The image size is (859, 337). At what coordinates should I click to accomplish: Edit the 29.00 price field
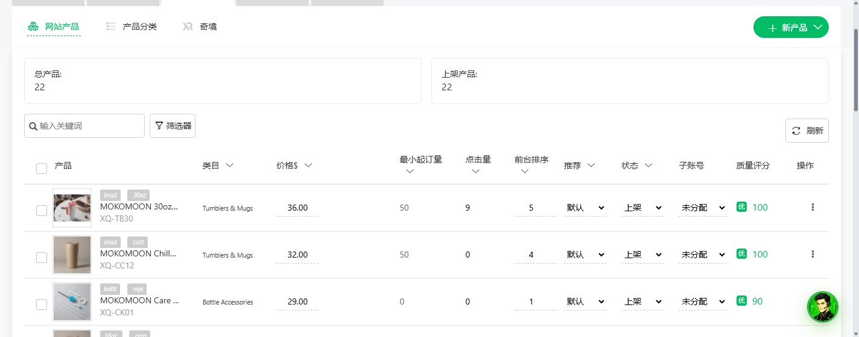(297, 301)
